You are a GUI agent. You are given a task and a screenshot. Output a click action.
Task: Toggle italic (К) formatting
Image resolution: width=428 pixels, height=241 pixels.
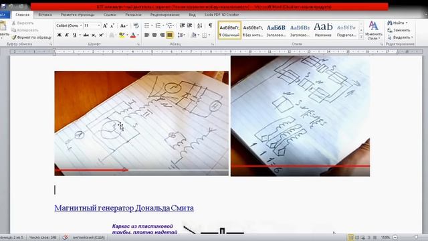pos(67,35)
